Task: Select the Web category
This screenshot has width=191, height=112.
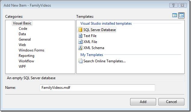Action: point(22,45)
